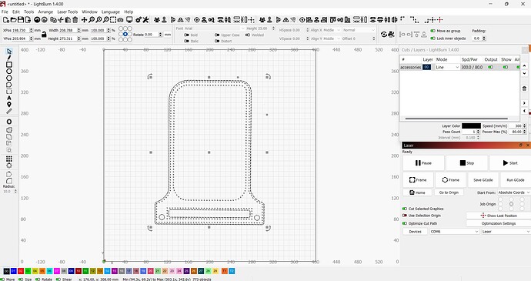This screenshot has width=531, height=281.
Task: Choose the Draw Lines pen tool
Action: pyautogui.click(x=9, y=58)
